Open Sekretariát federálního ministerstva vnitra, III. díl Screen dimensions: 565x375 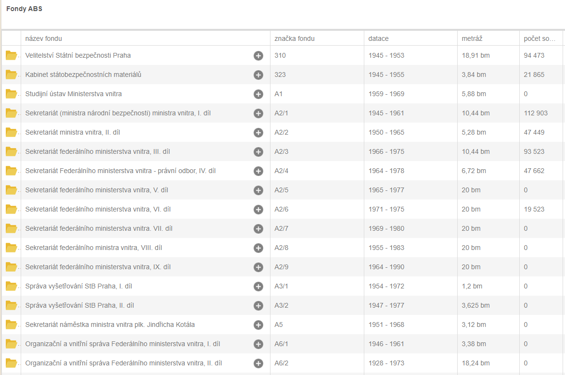(98, 151)
